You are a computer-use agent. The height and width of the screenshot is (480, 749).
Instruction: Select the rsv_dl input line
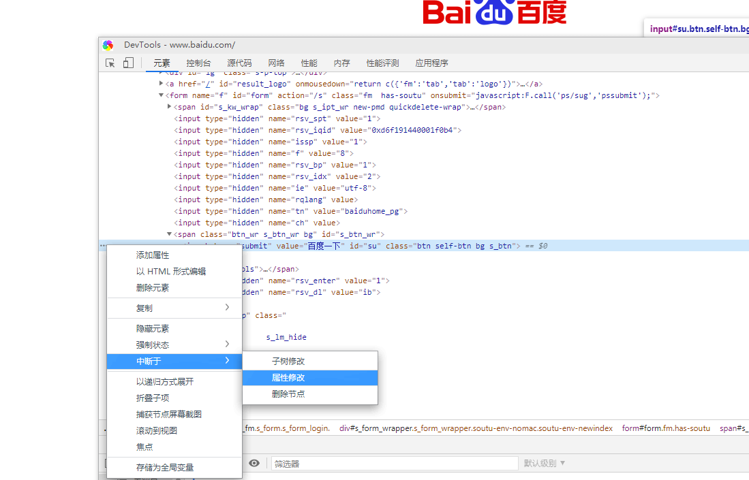311,292
